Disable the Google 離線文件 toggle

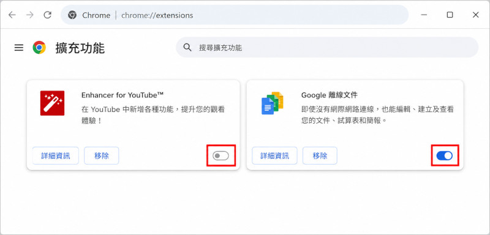point(445,155)
